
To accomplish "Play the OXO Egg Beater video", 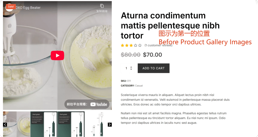I will tap(57, 55).
